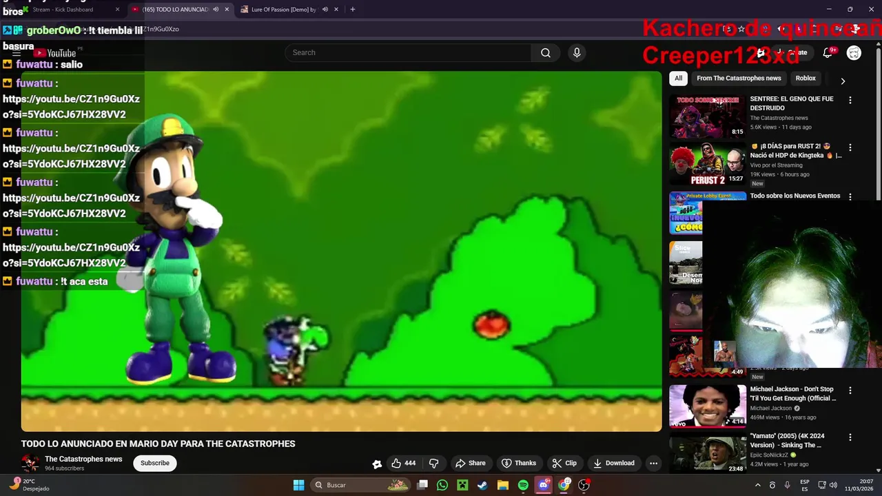Screen dimensions: 882x496
Task: Open SENTREE: EL GENO QUE FUE DESTRUIDO title
Action: (792, 103)
